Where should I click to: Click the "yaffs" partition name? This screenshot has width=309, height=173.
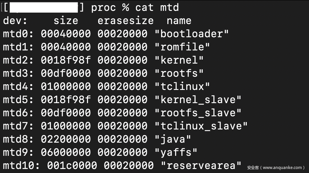[176, 152]
